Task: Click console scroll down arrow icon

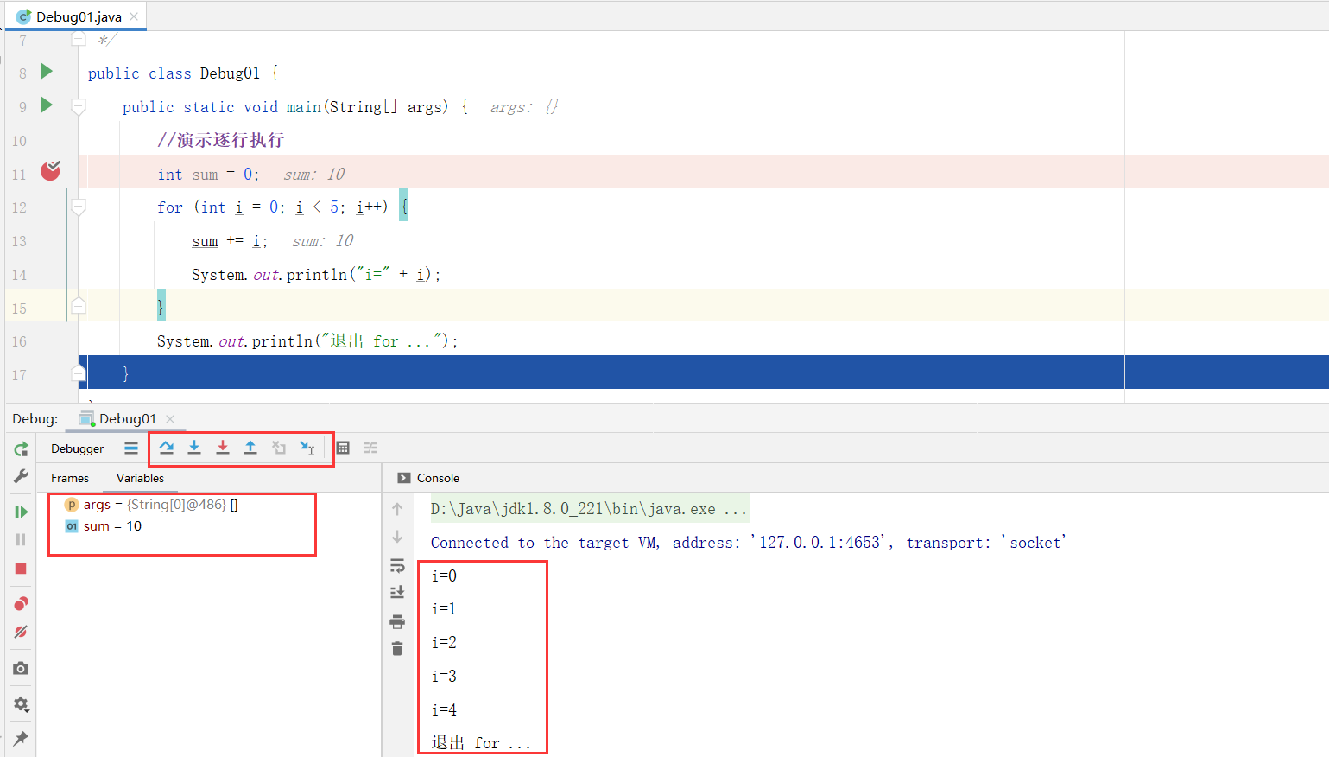Action: (397, 537)
